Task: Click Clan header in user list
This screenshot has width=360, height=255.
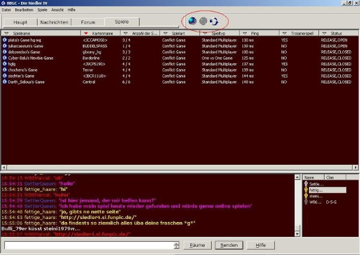Action: [x=335, y=178]
